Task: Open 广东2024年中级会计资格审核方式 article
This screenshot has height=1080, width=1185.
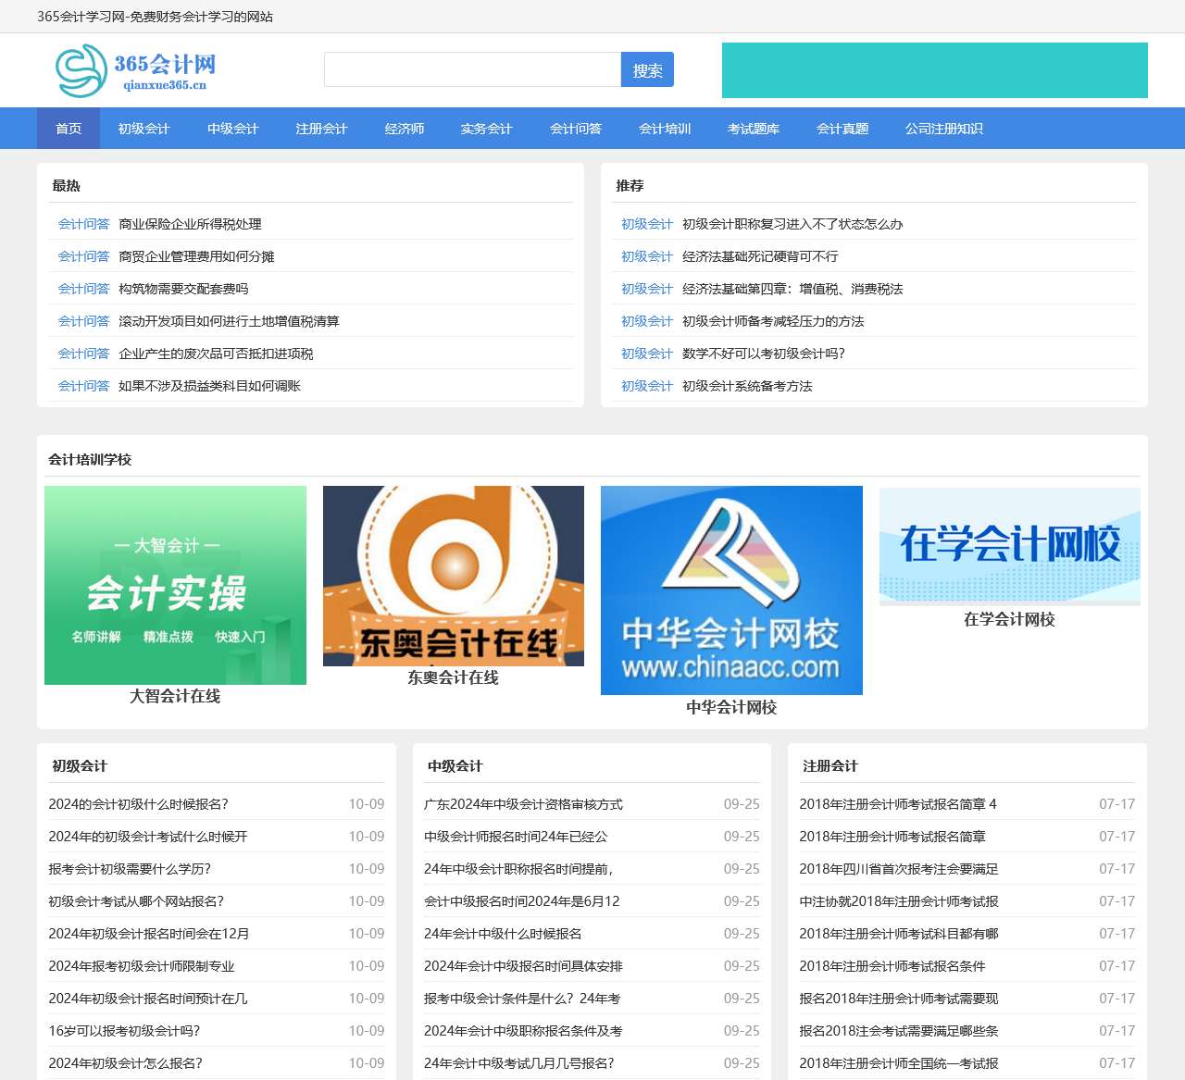Action: pos(523,804)
